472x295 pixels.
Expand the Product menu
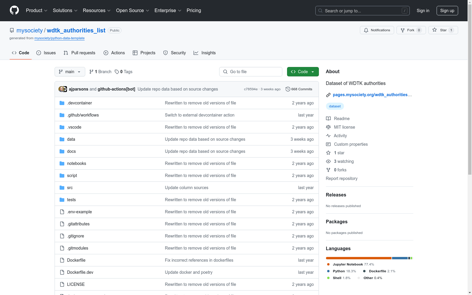(37, 11)
